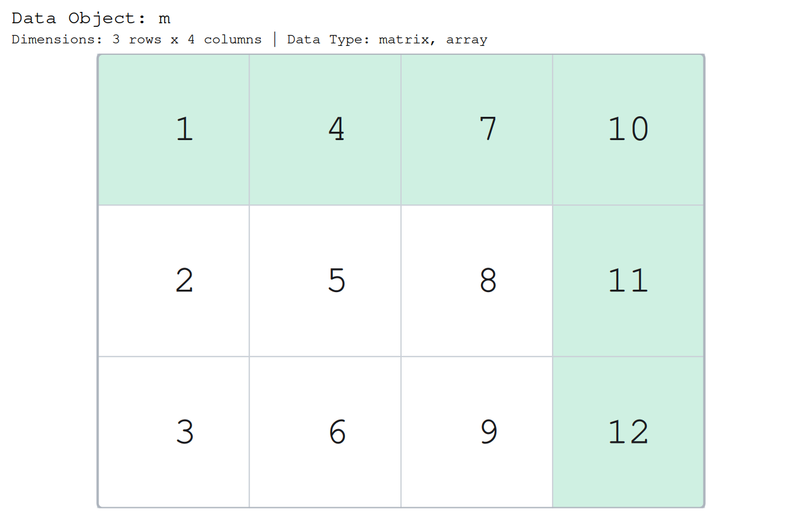Click the white cell showing 8
Screen dimensions: 802x515
pyautogui.click(x=477, y=281)
